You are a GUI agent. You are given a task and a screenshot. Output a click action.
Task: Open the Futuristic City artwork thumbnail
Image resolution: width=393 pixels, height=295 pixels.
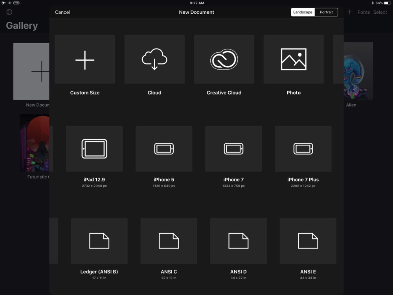point(35,143)
